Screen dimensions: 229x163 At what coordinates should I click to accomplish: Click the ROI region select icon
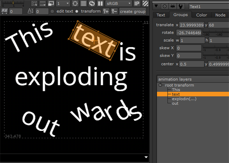(34, 3)
